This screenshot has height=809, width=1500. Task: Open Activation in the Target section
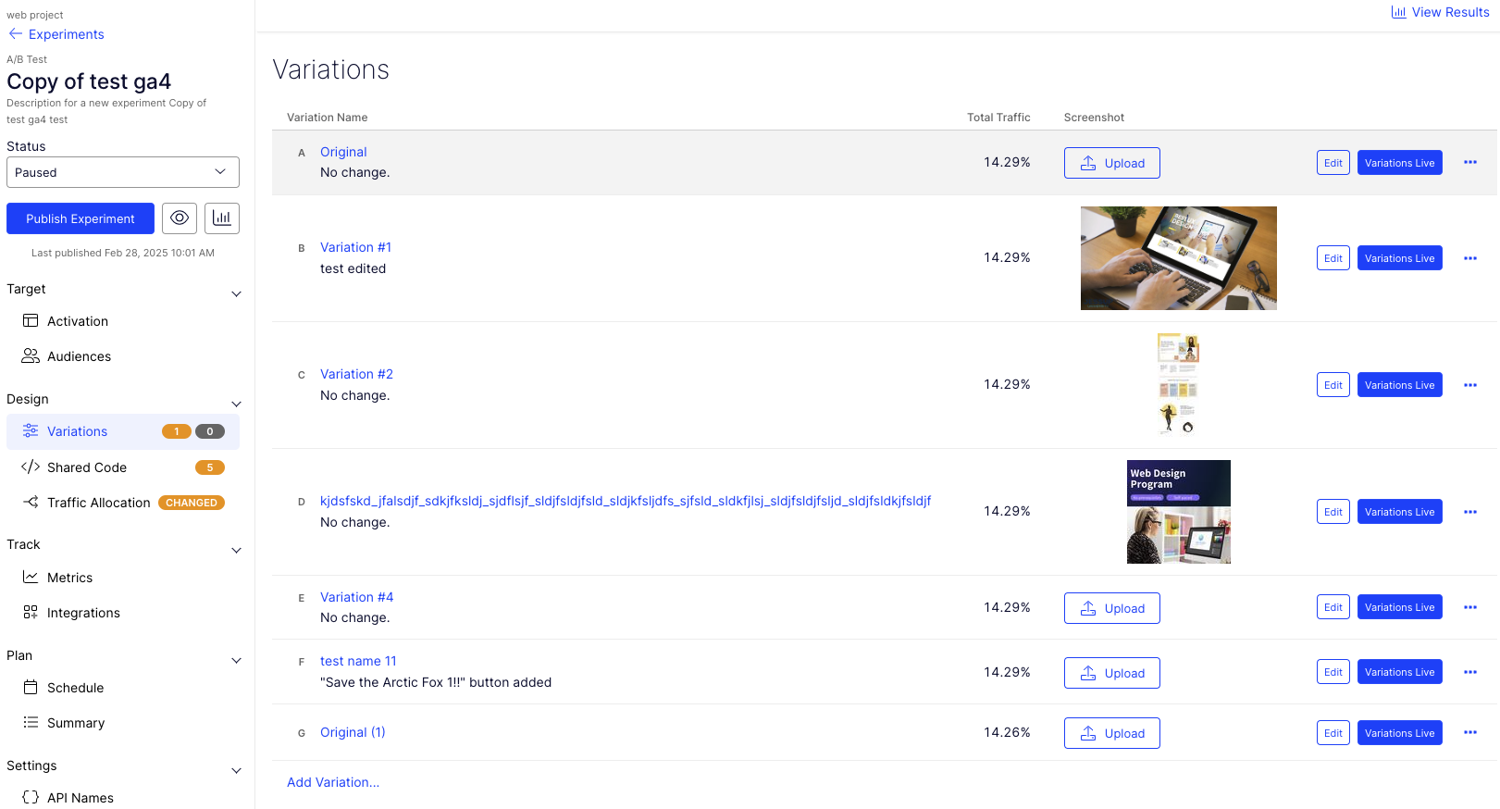click(78, 321)
